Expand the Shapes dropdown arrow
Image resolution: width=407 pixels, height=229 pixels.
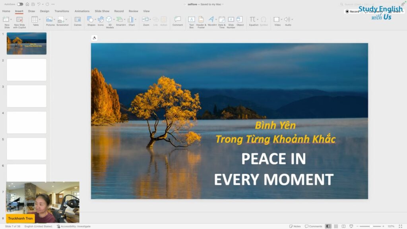click(x=95, y=19)
